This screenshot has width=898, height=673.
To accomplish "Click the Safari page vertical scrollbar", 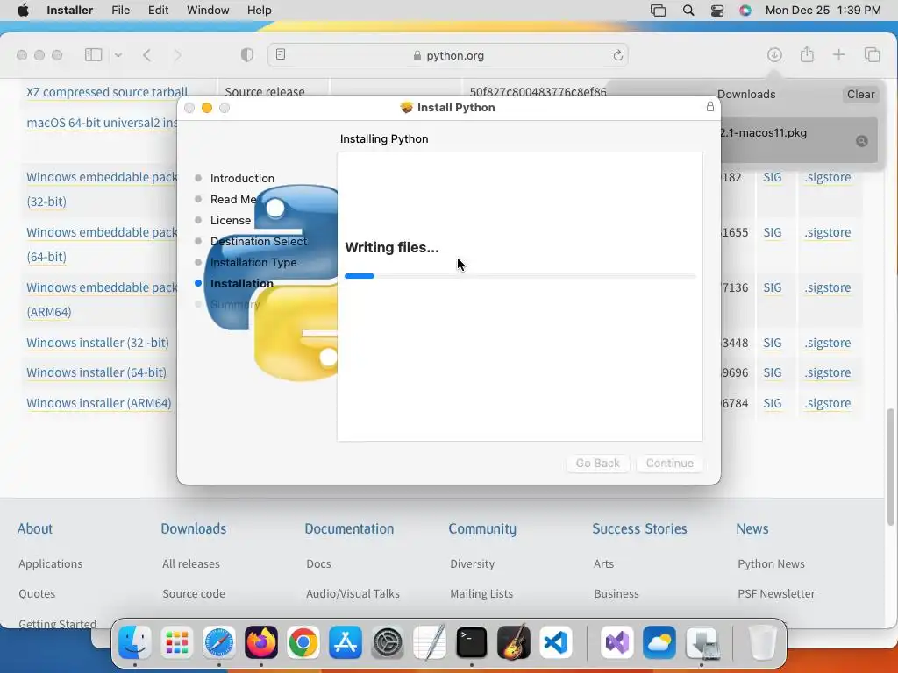I will pos(890,466).
